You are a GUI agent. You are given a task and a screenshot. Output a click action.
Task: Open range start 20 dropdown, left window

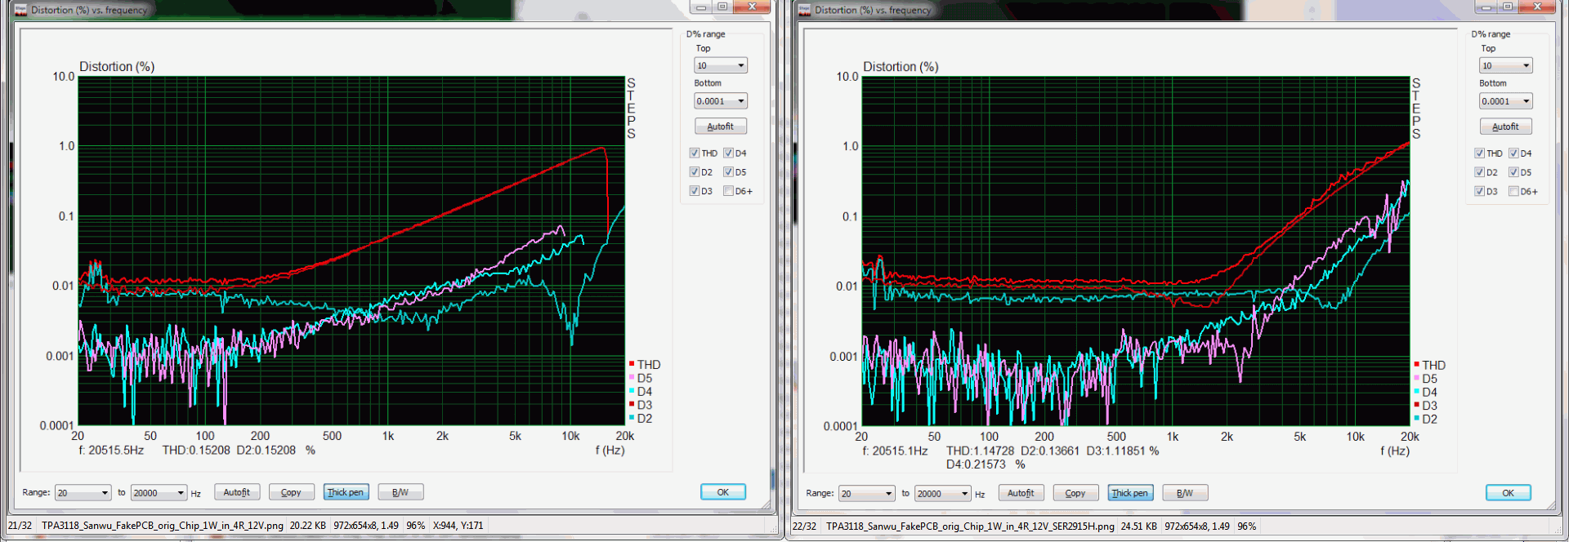coord(83,493)
